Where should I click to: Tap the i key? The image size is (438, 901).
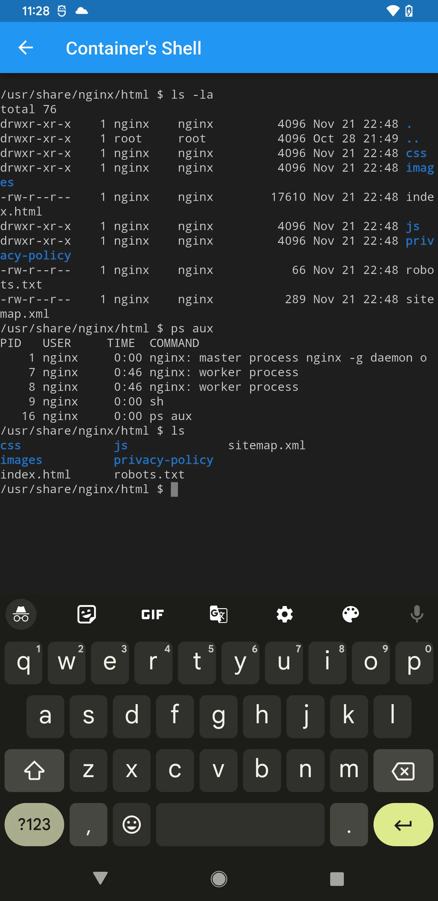point(327,663)
